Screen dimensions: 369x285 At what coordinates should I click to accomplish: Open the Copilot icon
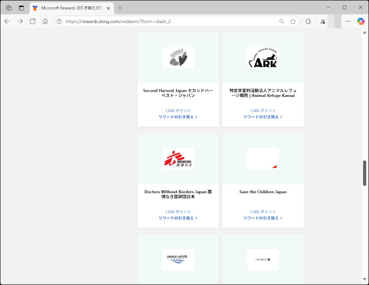361,21
